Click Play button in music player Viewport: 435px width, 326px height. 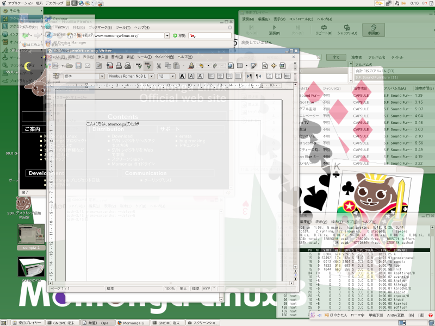click(275, 30)
